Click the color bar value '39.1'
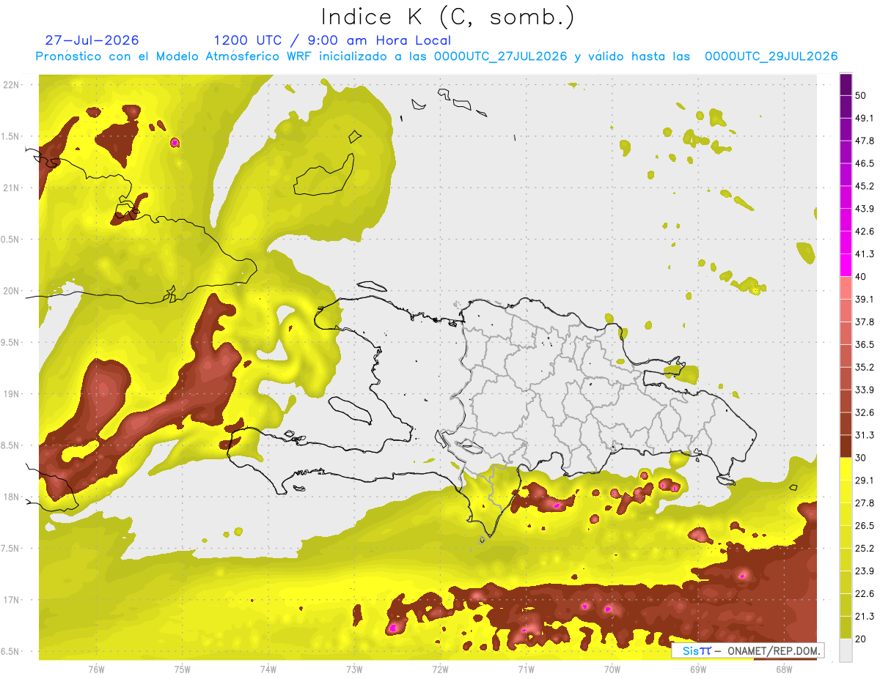Image resolution: width=880 pixels, height=679 pixels. tap(865, 300)
